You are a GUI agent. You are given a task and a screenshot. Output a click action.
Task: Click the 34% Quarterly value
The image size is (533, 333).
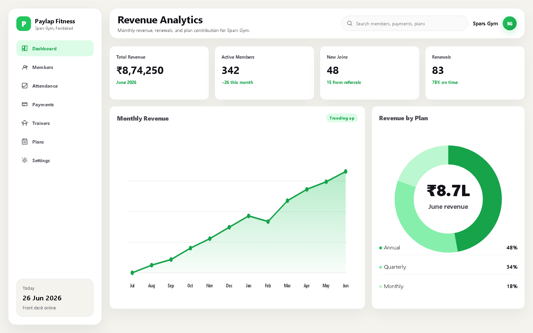pyautogui.click(x=512, y=267)
